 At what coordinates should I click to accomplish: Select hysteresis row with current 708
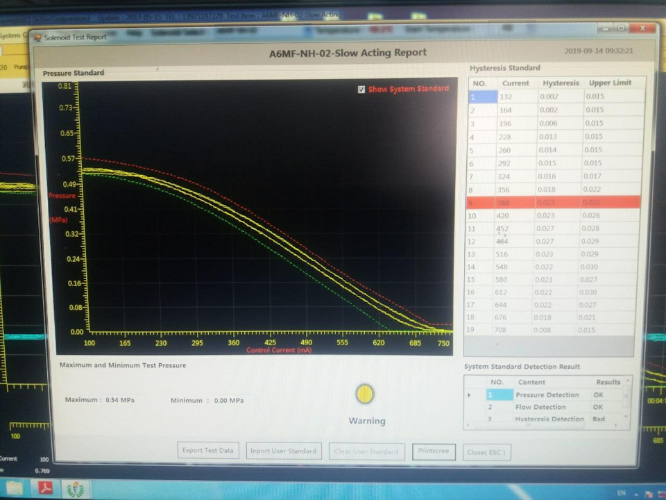549,329
